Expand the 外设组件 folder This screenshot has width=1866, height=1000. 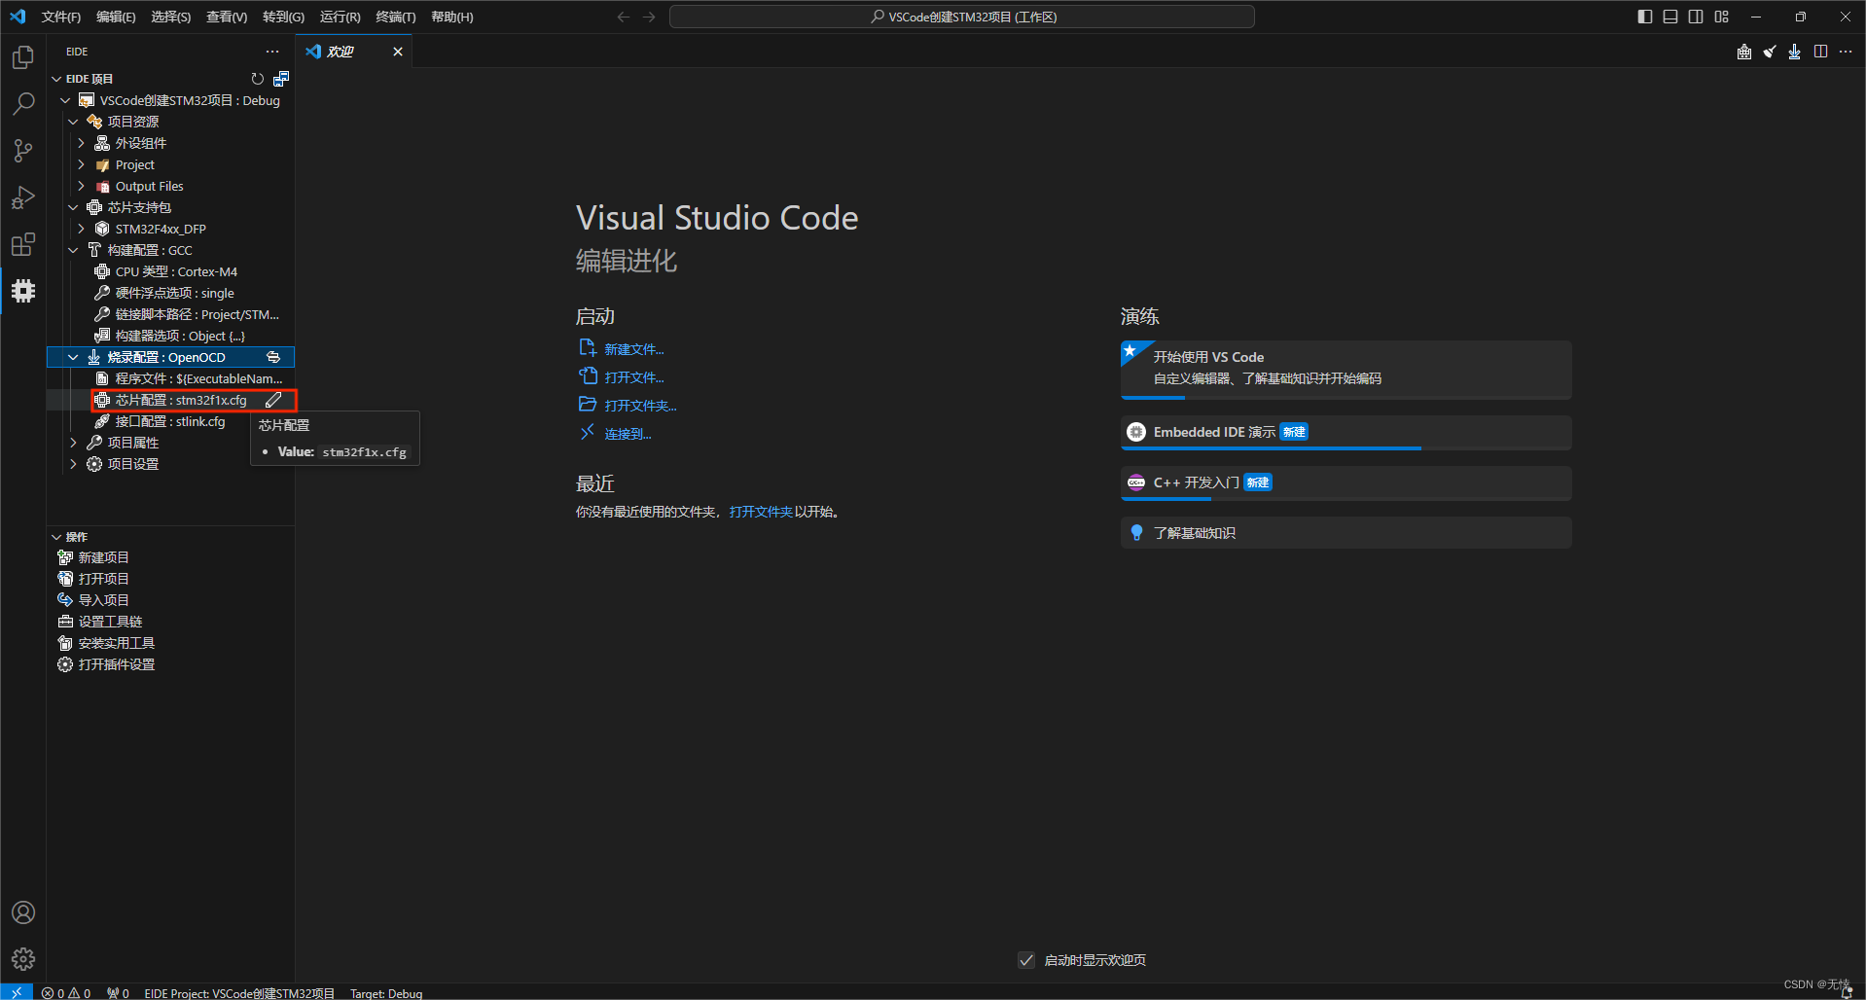(x=82, y=143)
